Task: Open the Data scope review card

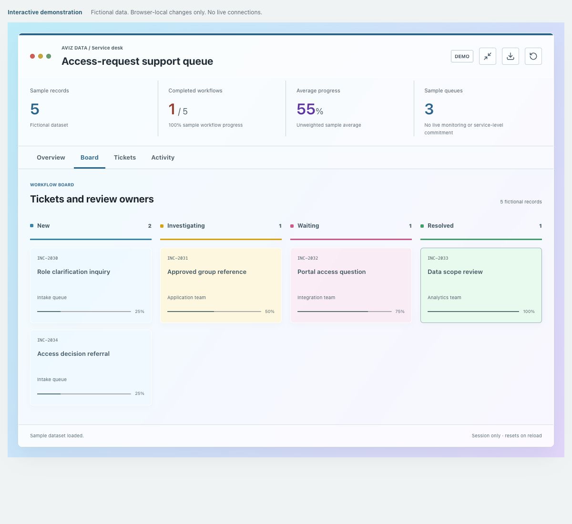Action: [481, 285]
